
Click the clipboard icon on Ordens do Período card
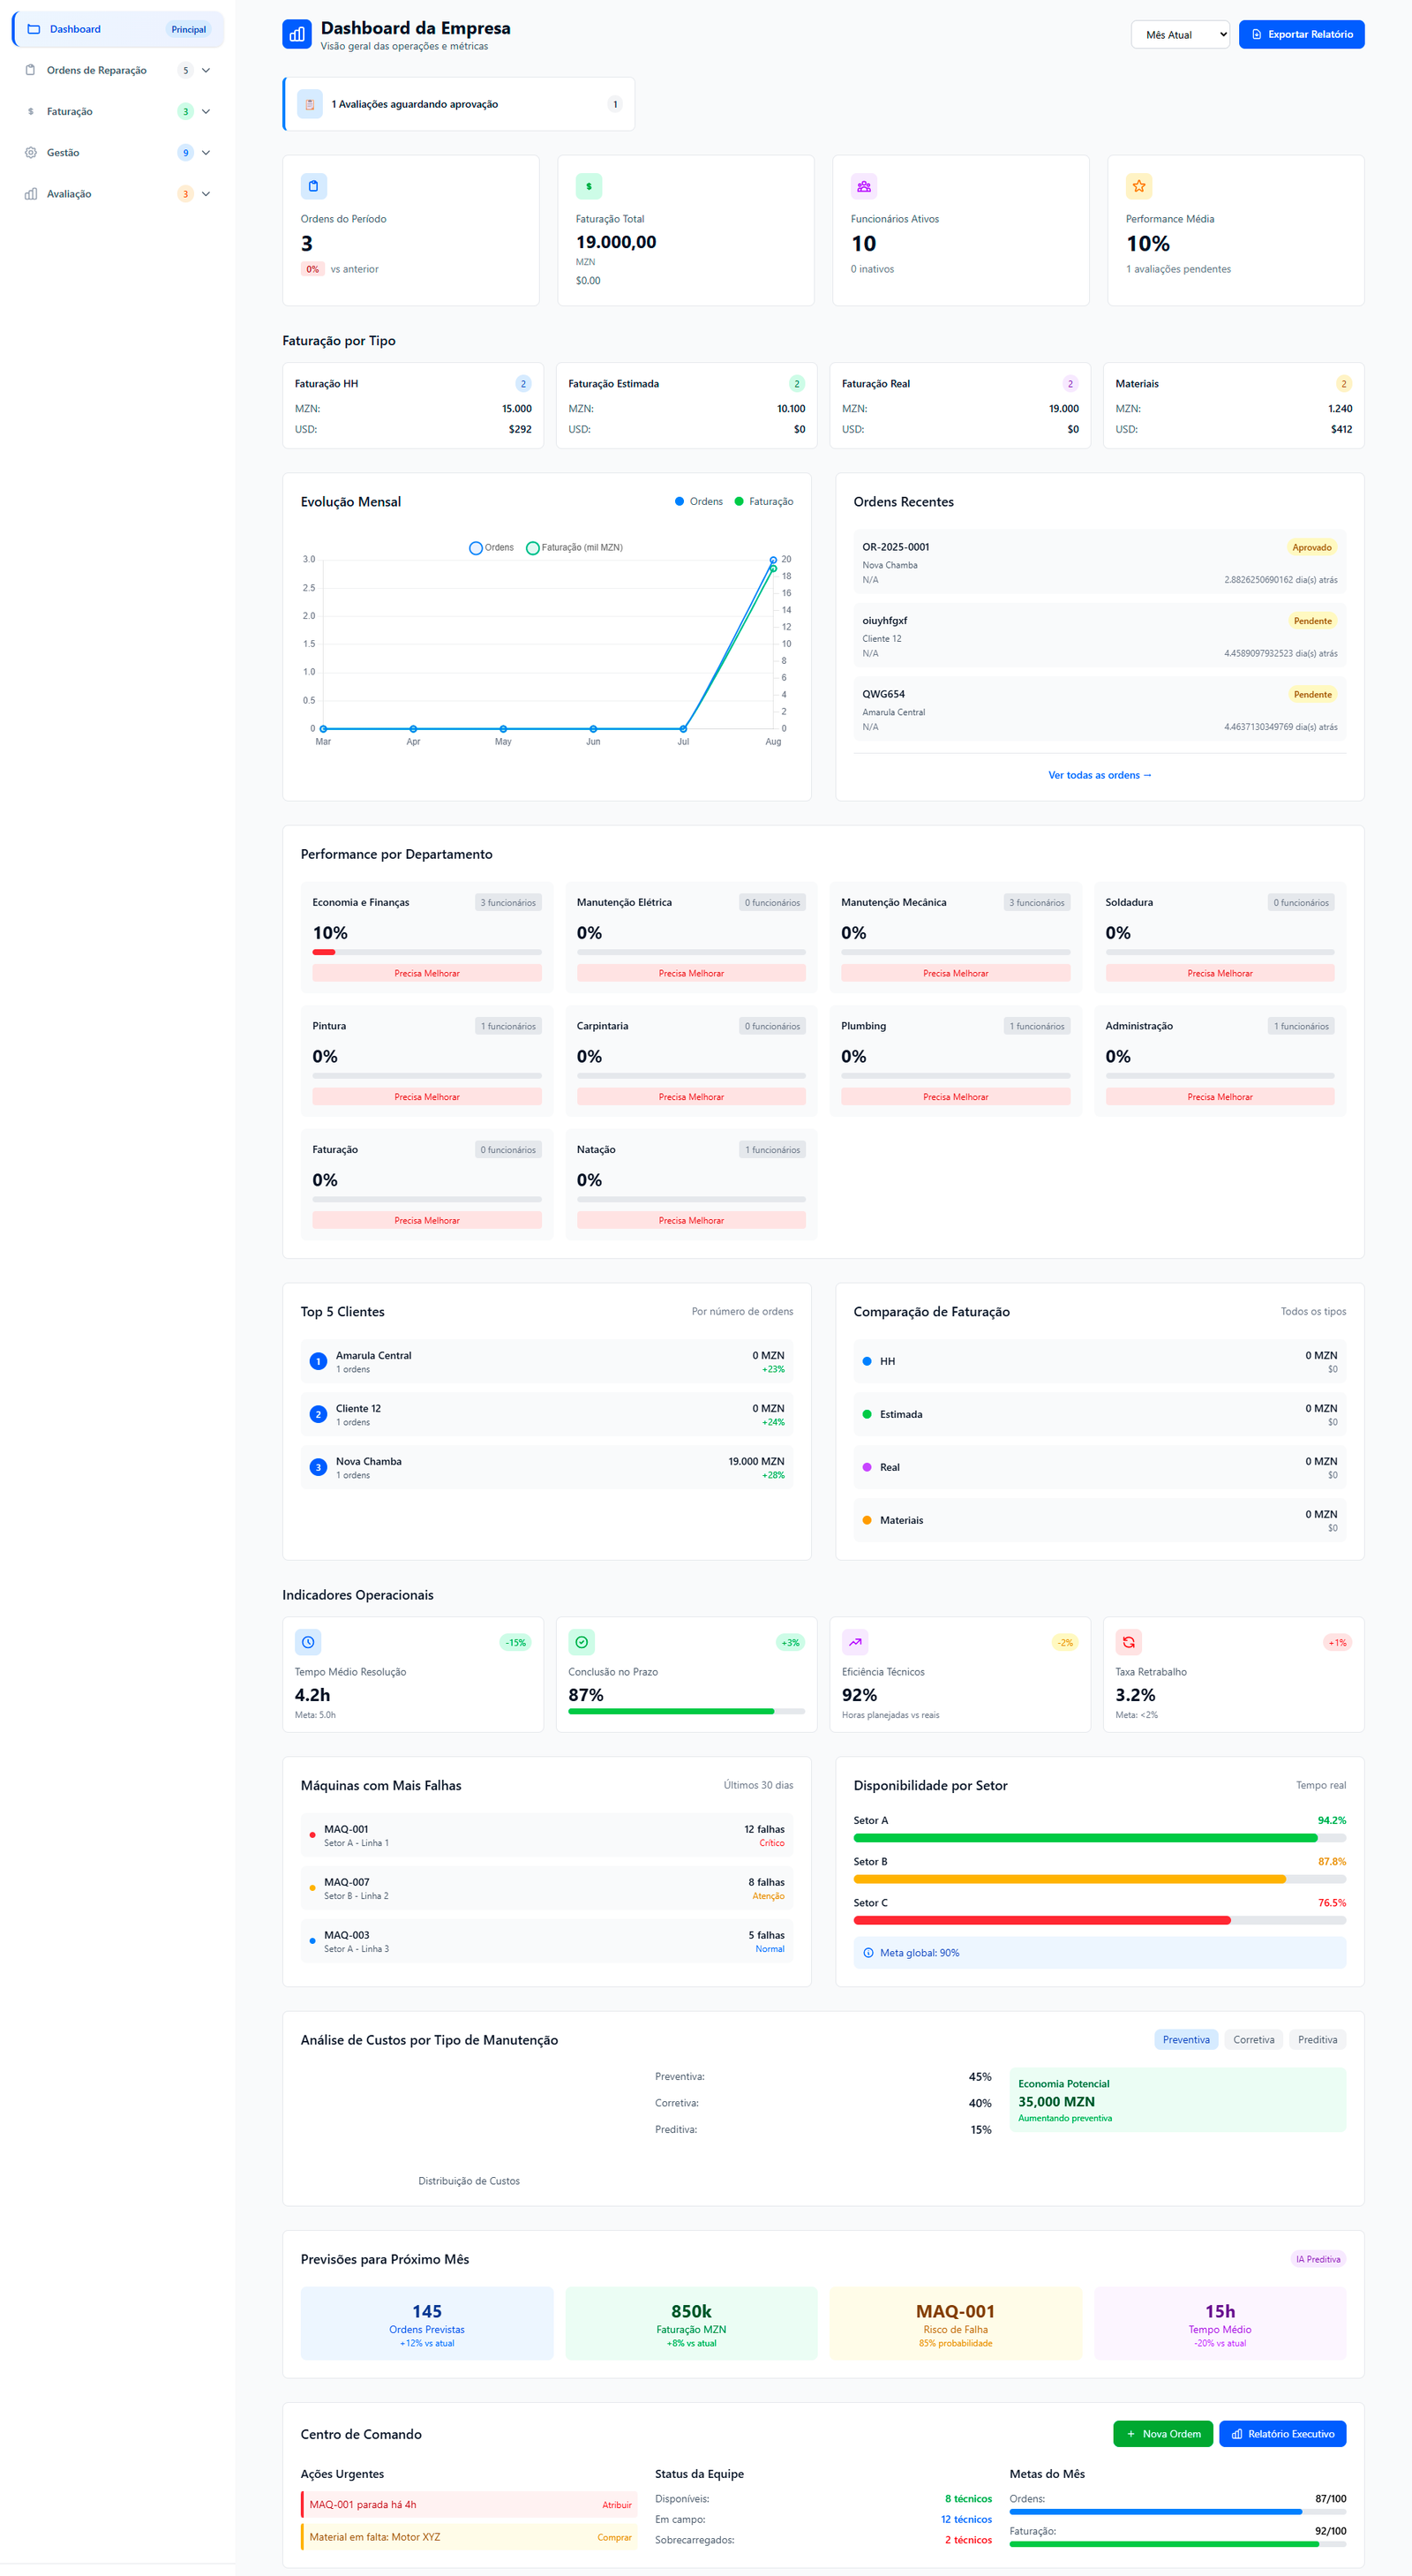click(313, 186)
